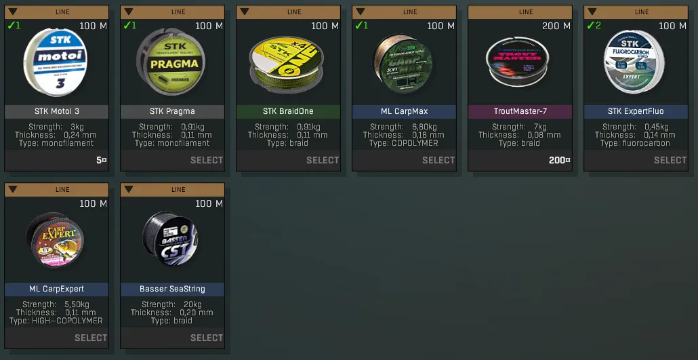This screenshot has width=698, height=360.
Task: Click the purple TroutMaster-7 name bar
Action: [520, 111]
